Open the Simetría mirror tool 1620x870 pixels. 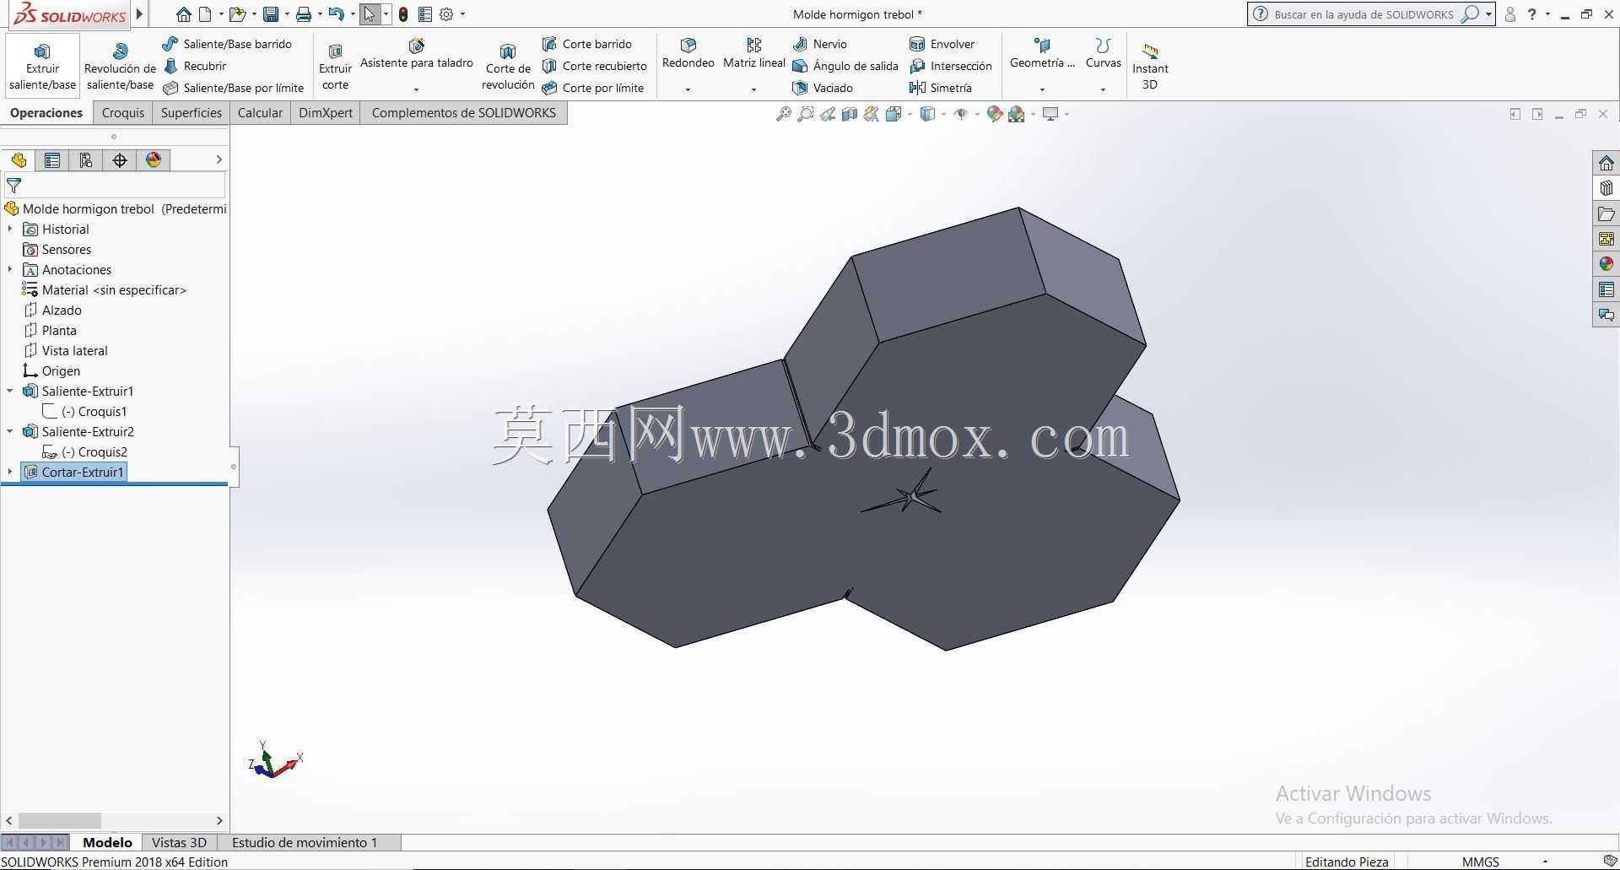[941, 88]
